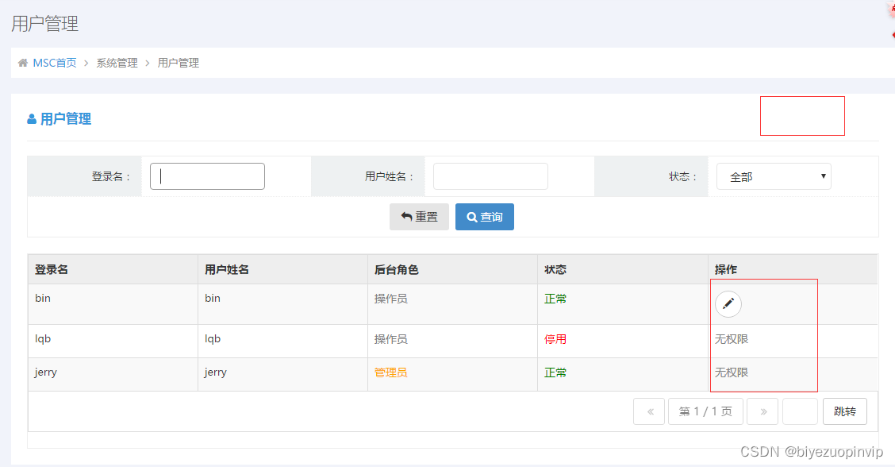Viewport: 895px width, 467px height.
Task: Click the home icon in breadcrumb
Action: 23,63
